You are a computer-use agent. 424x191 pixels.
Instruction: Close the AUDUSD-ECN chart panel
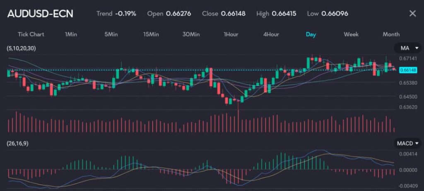412,14
